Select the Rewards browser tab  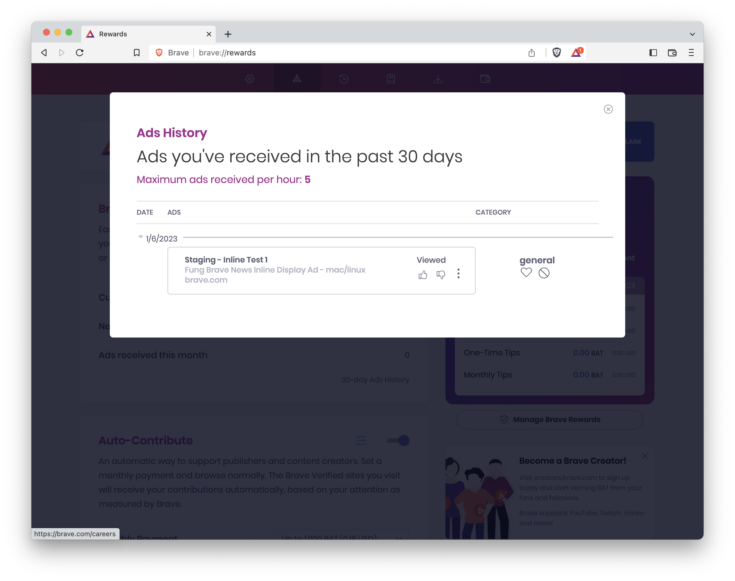[148, 34]
